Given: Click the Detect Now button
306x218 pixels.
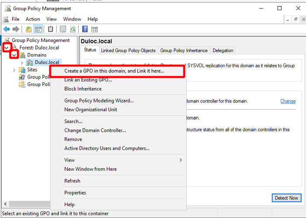Looking at the screenshot, I should [x=286, y=198].
